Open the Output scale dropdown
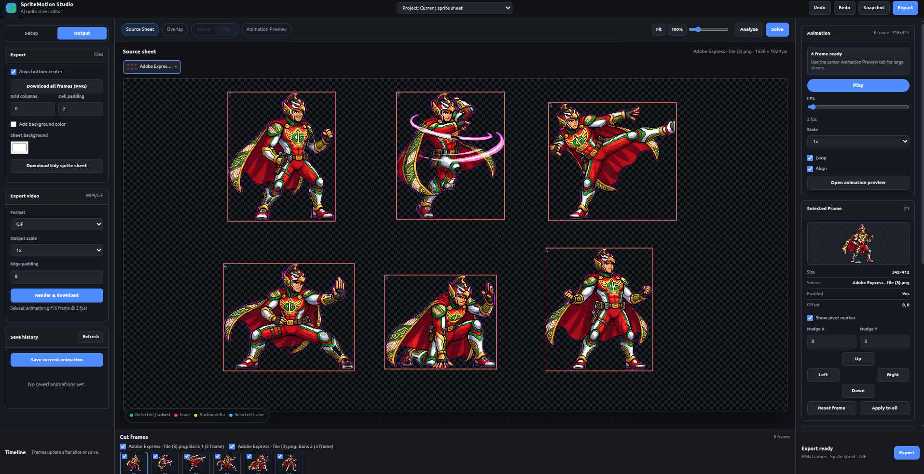The image size is (924, 474). 56,250
